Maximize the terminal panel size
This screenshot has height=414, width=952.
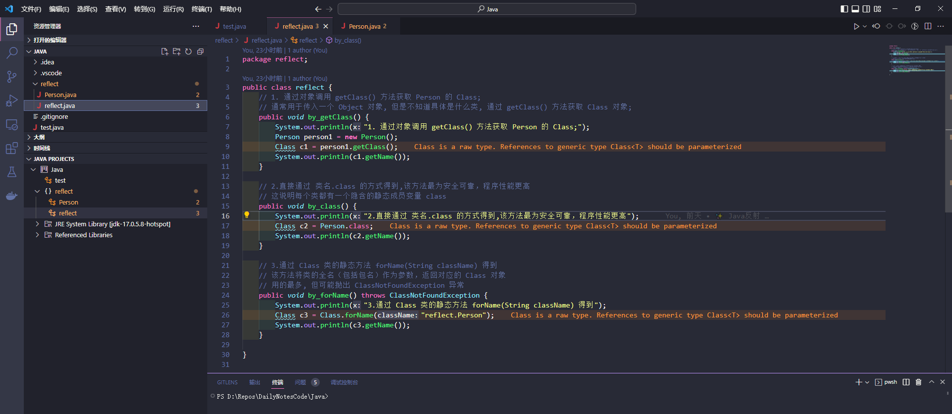click(x=931, y=382)
